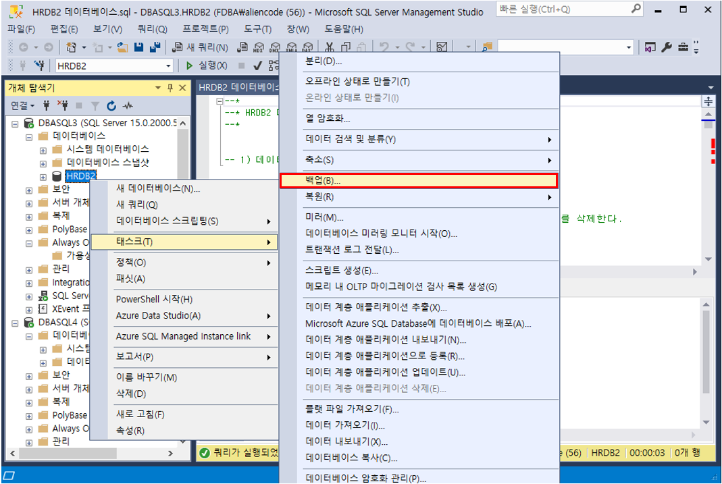Choose PowerShell 시작(H) in context menu
Image resolution: width=722 pixels, height=484 pixels.
pos(184,299)
